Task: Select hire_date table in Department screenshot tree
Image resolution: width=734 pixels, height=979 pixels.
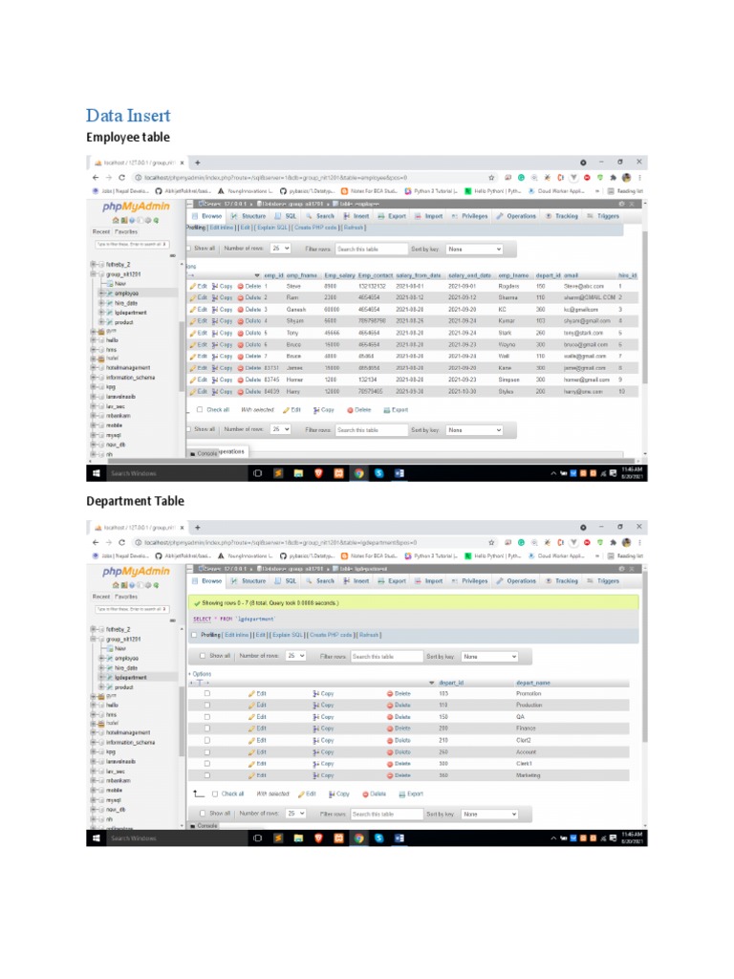Action: (126, 668)
